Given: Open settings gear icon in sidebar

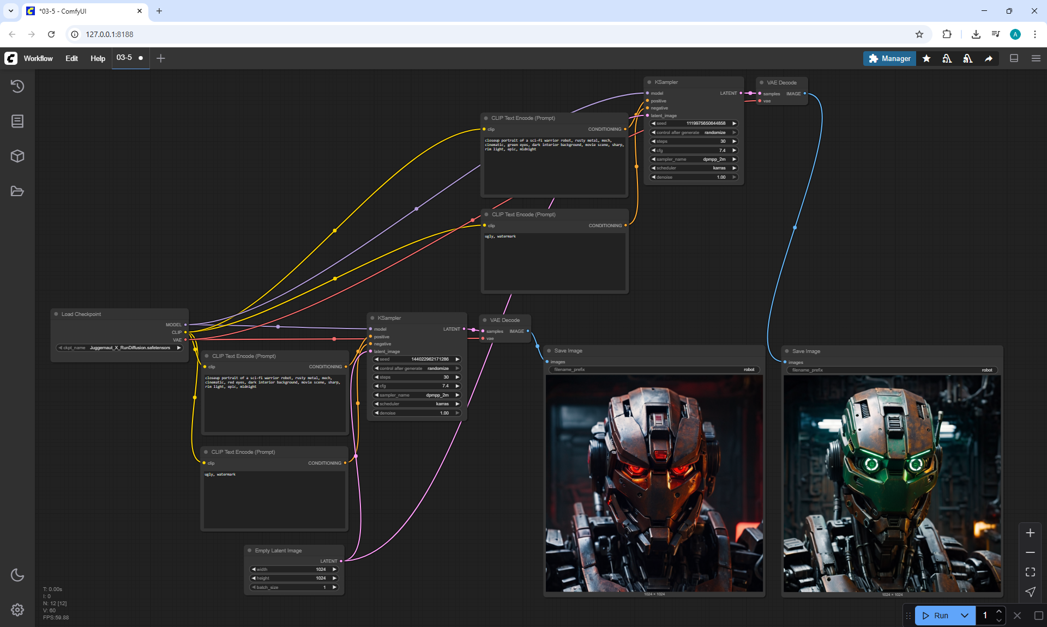Looking at the screenshot, I should 17,610.
